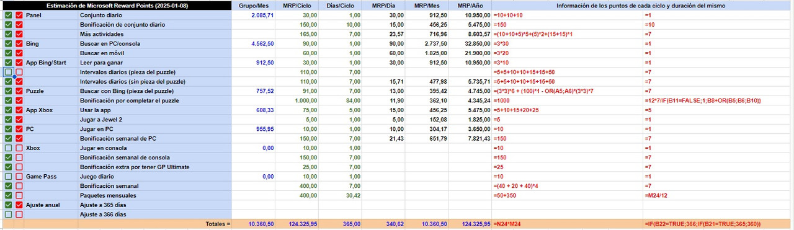Click the formula cell =5+10+15+20+25
The height and width of the screenshot is (230, 794).
tap(568, 110)
